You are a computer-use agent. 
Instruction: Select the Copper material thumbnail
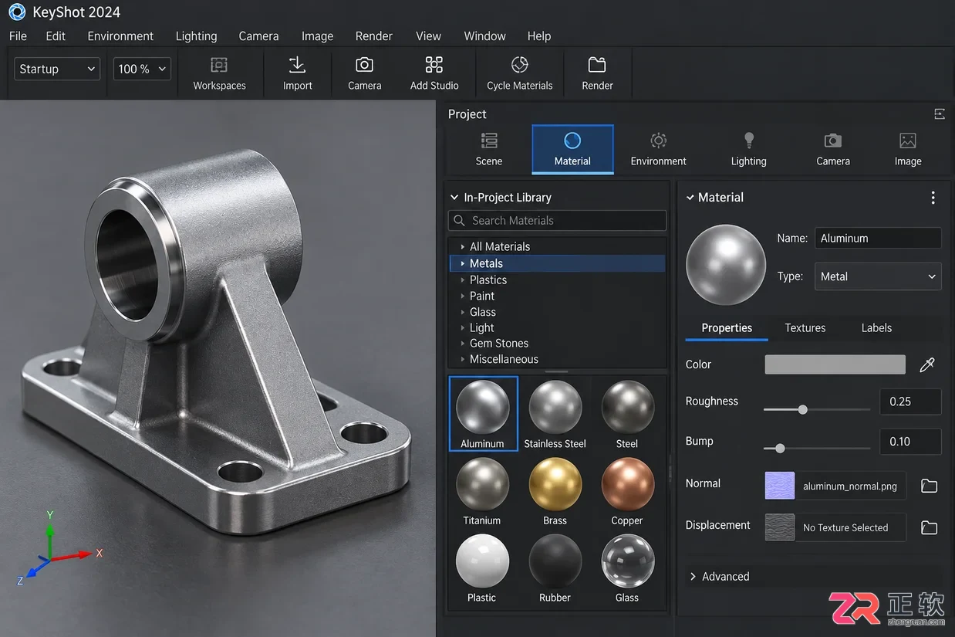[x=627, y=485]
